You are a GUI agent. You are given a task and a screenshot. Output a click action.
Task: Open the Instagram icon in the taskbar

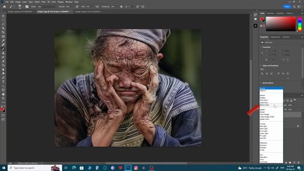pyautogui.click(x=136, y=168)
